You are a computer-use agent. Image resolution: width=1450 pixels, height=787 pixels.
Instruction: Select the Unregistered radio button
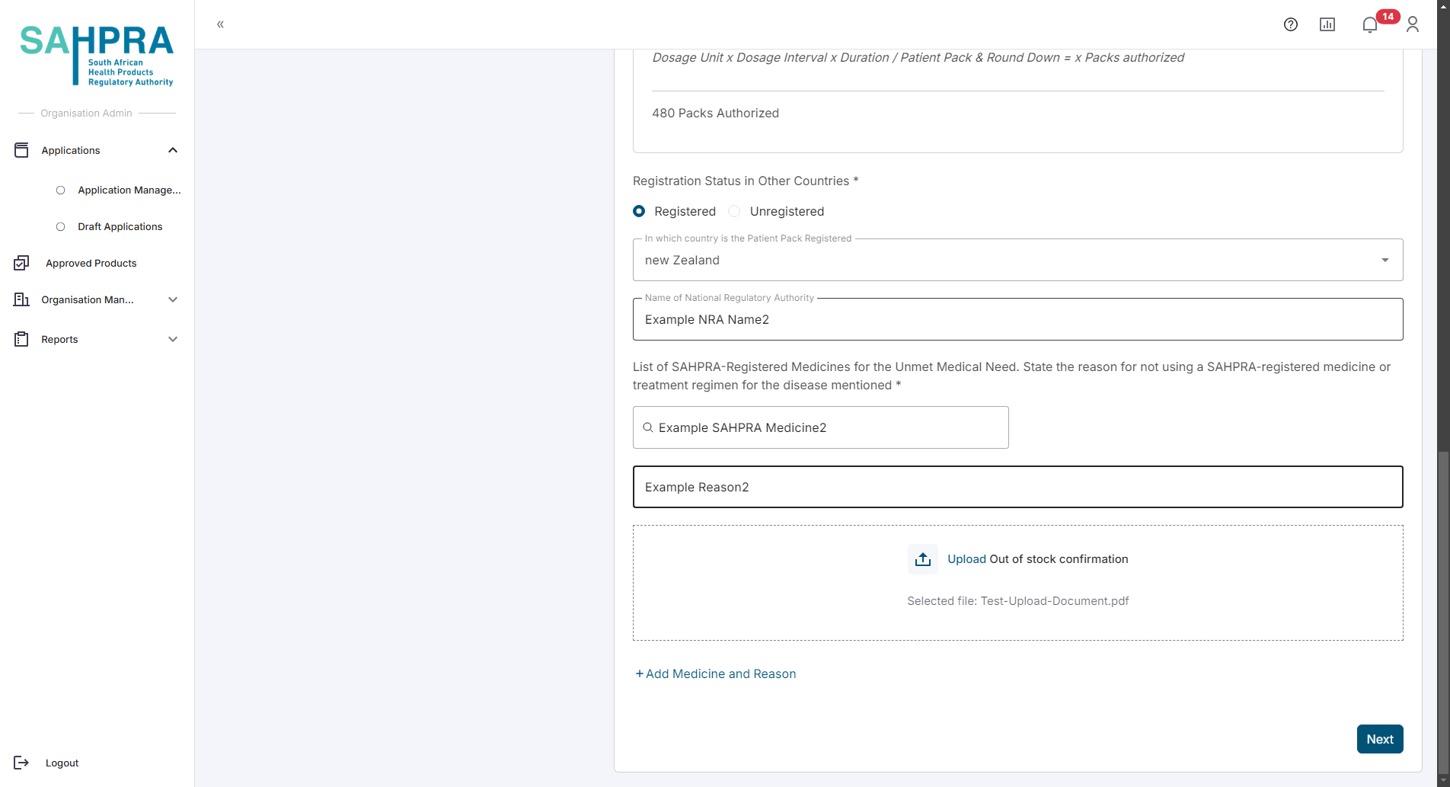(x=735, y=211)
